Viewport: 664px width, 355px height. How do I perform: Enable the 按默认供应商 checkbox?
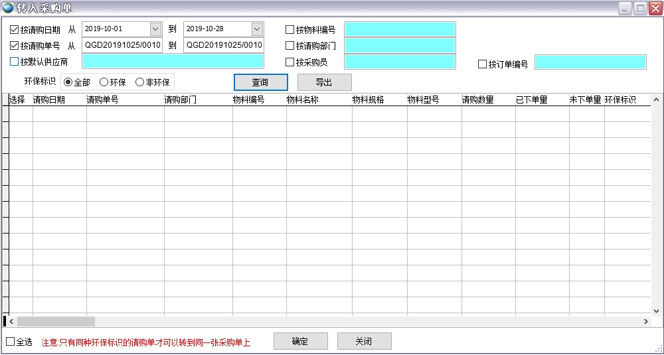(15, 62)
